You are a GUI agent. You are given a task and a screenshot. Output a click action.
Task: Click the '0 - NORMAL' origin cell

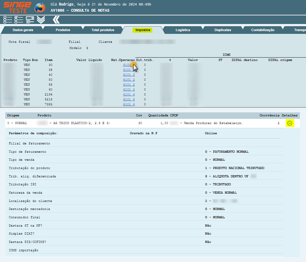point(17,123)
